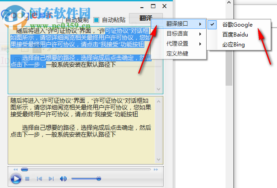Go to previous track in the player
The height and width of the screenshot is (188, 277).
pos(39,179)
